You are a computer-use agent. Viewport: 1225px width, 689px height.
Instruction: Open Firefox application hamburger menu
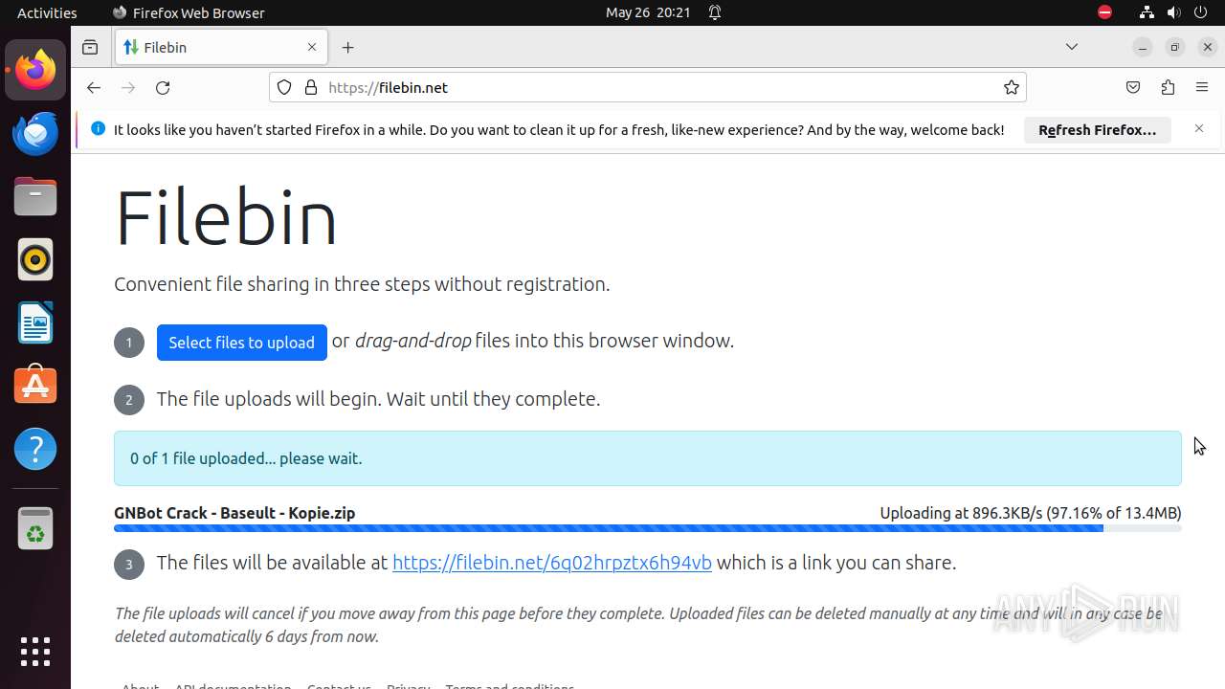tap(1202, 87)
